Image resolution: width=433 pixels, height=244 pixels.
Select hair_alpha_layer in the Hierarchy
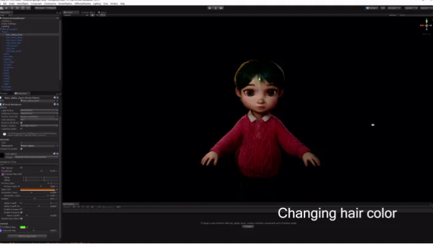tap(14, 35)
